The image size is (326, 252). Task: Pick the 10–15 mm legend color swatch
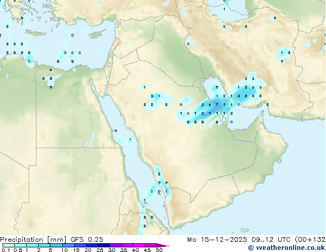coord(68,245)
